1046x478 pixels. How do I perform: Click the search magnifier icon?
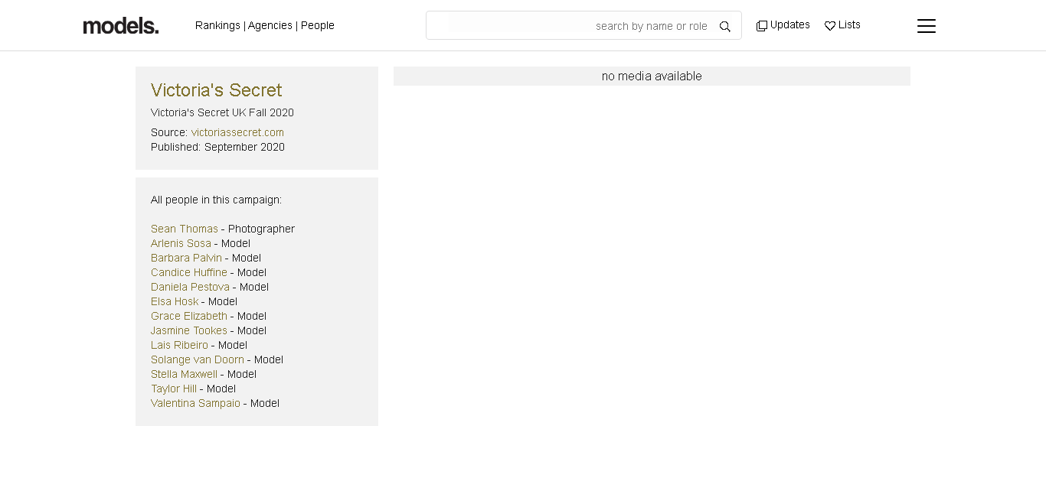tap(724, 26)
